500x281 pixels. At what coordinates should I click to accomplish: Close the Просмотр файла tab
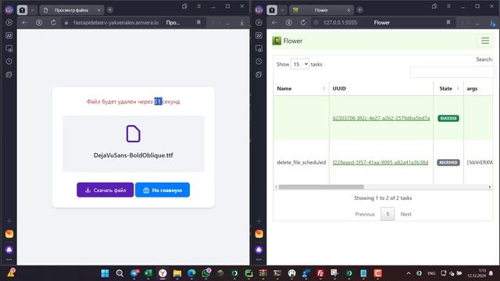click(98, 10)
